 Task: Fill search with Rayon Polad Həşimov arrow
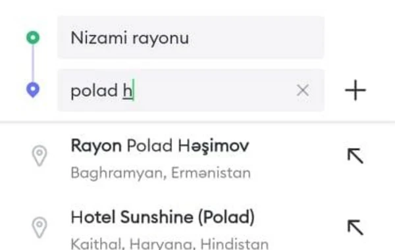355,156
